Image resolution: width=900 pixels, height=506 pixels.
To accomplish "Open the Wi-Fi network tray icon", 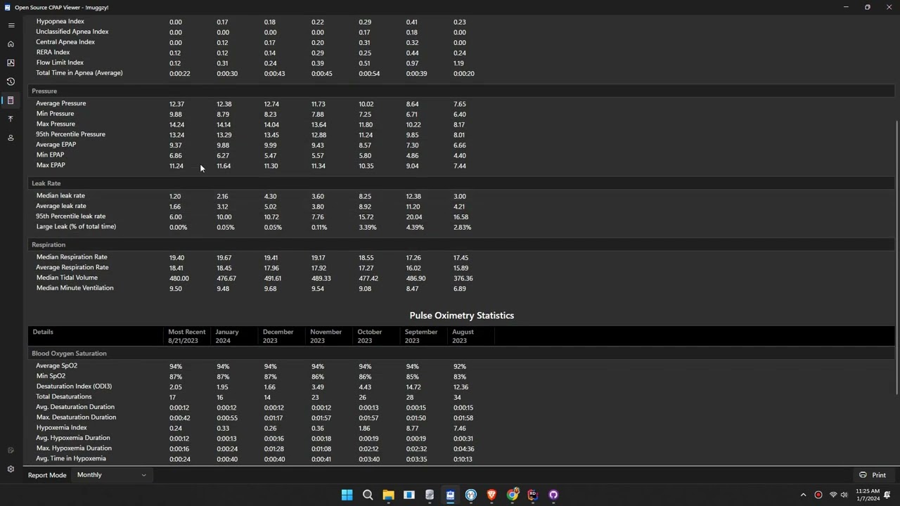I will click(x=833, y=495).
